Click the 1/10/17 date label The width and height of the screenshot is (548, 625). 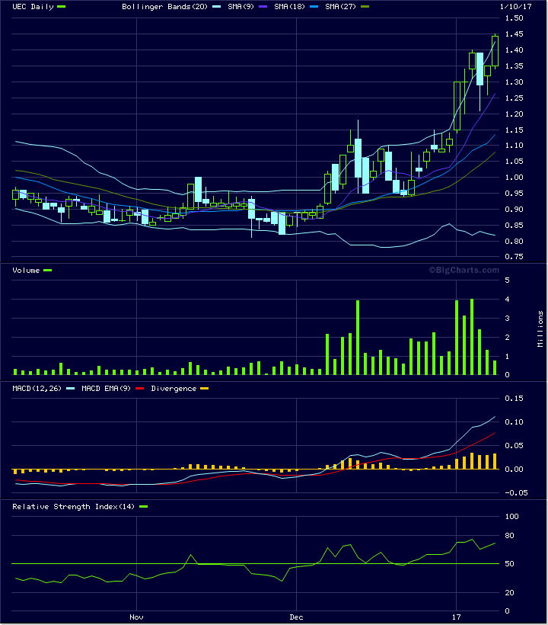[x=516, y=7]
